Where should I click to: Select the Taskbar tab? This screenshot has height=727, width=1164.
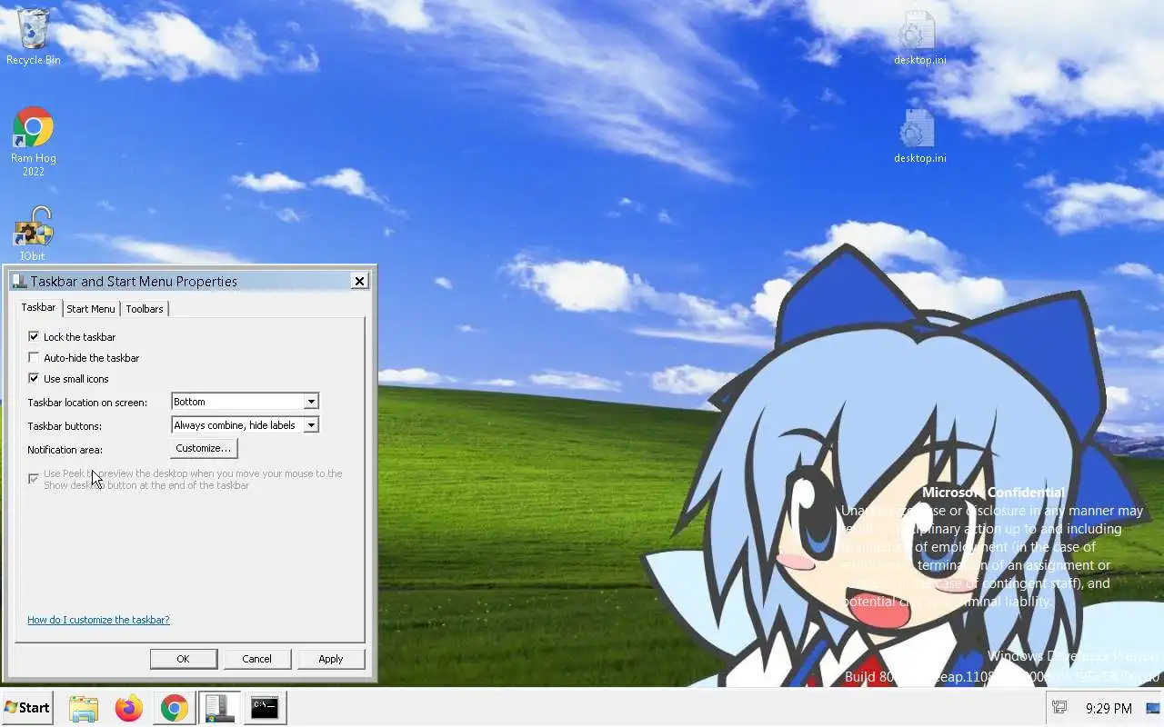(x=39, y=307)
